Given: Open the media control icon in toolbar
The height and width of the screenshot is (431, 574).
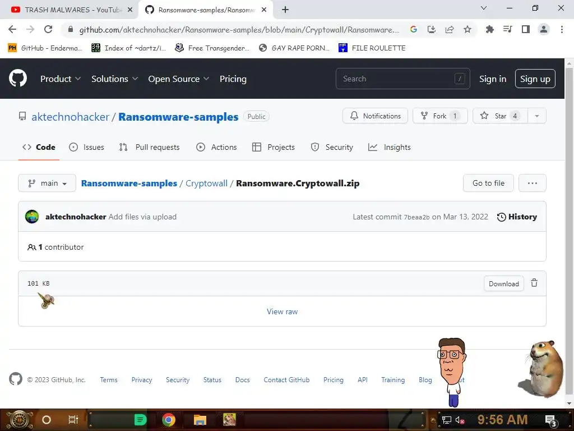Looking at the screenshot, I should tap(507, 29).
